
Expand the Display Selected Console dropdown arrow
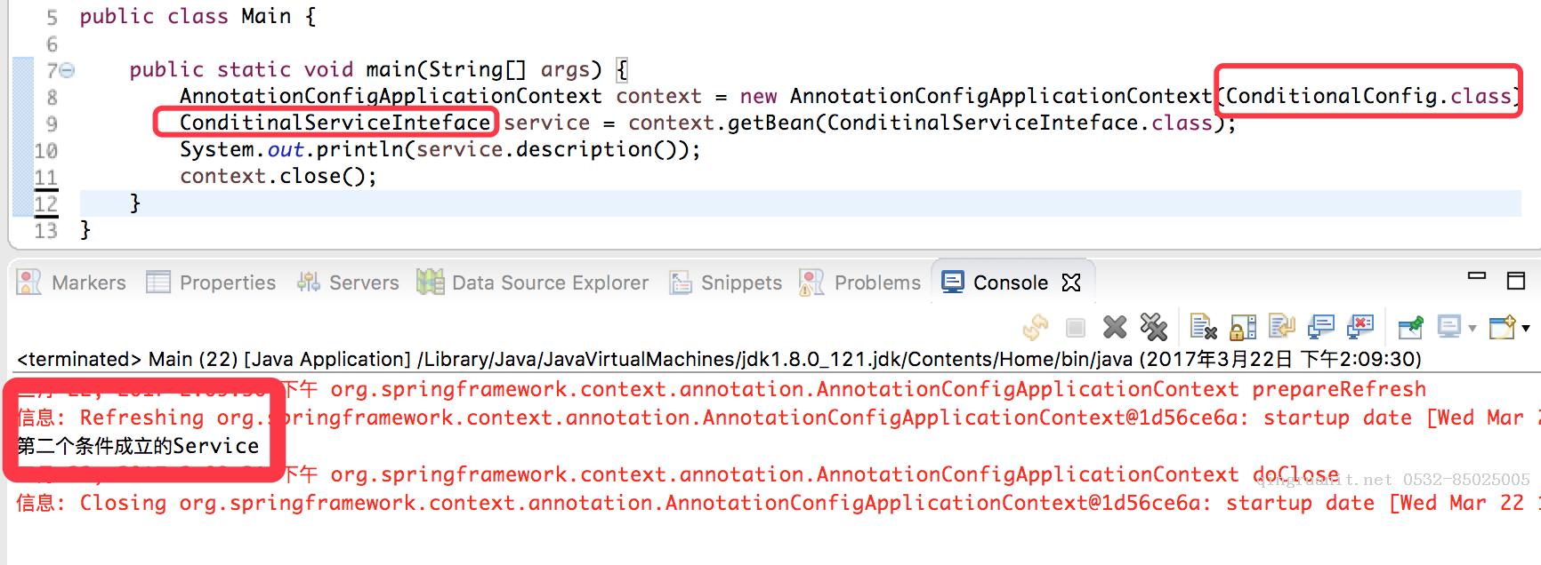(x=1472, y=329)
